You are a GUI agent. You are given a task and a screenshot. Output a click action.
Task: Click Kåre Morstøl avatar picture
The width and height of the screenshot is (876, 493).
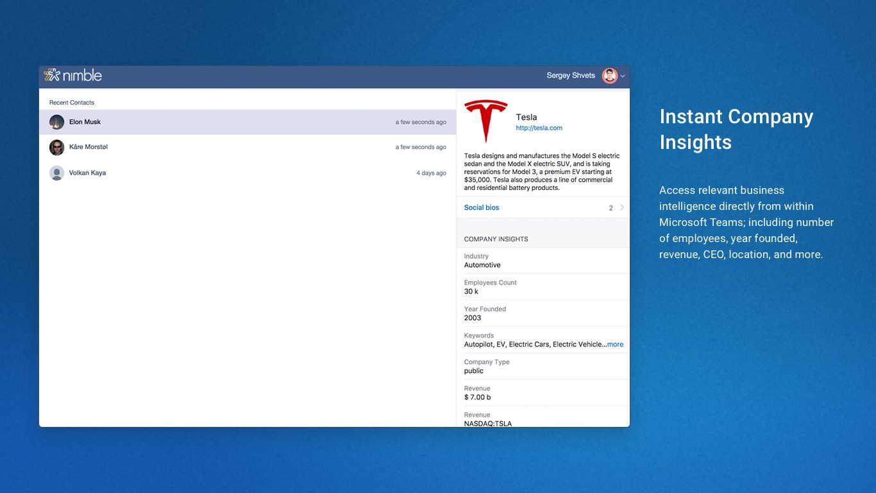(x=57, y=147)
